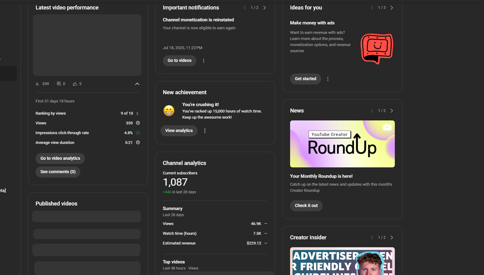Screen dimensions: 484x275
Task: Click down arrow beside Average view duration
Action: (x=138, y=143)
